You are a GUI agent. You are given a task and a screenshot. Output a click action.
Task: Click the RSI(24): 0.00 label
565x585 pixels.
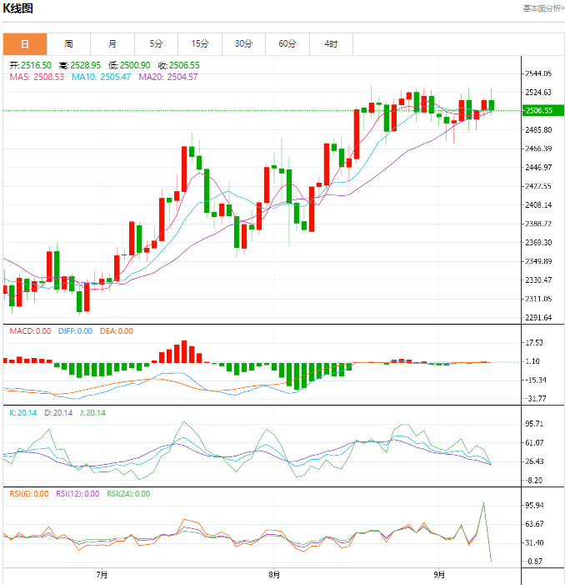click(128, 493)
